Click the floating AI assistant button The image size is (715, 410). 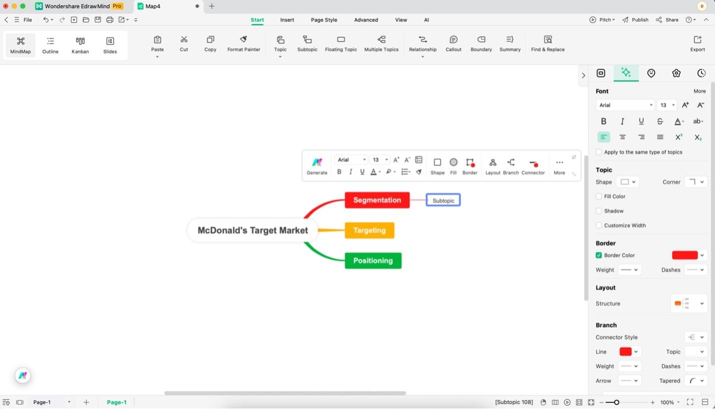22,376
